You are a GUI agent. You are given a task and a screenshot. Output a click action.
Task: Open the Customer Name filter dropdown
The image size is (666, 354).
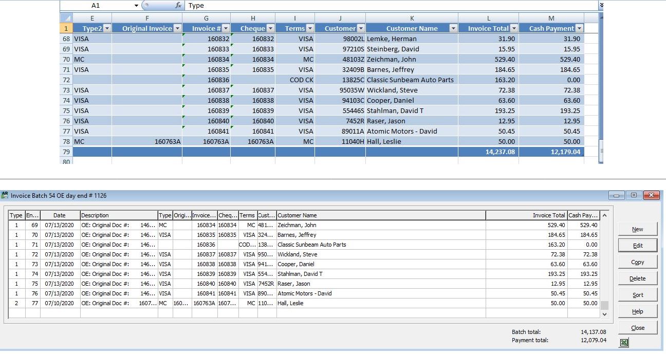tap(453, 29)
